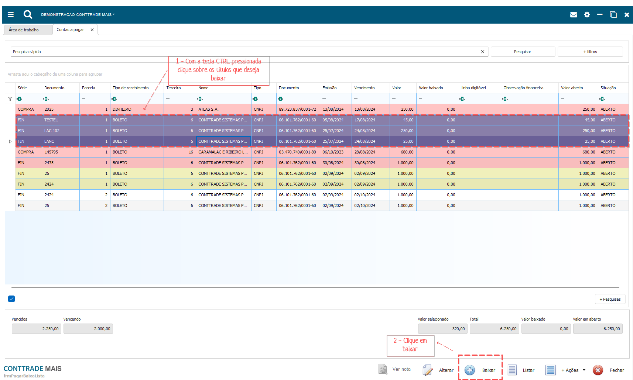Click the Listar report icon
Screen dimensions: 633x380
[x=512, y=370]
